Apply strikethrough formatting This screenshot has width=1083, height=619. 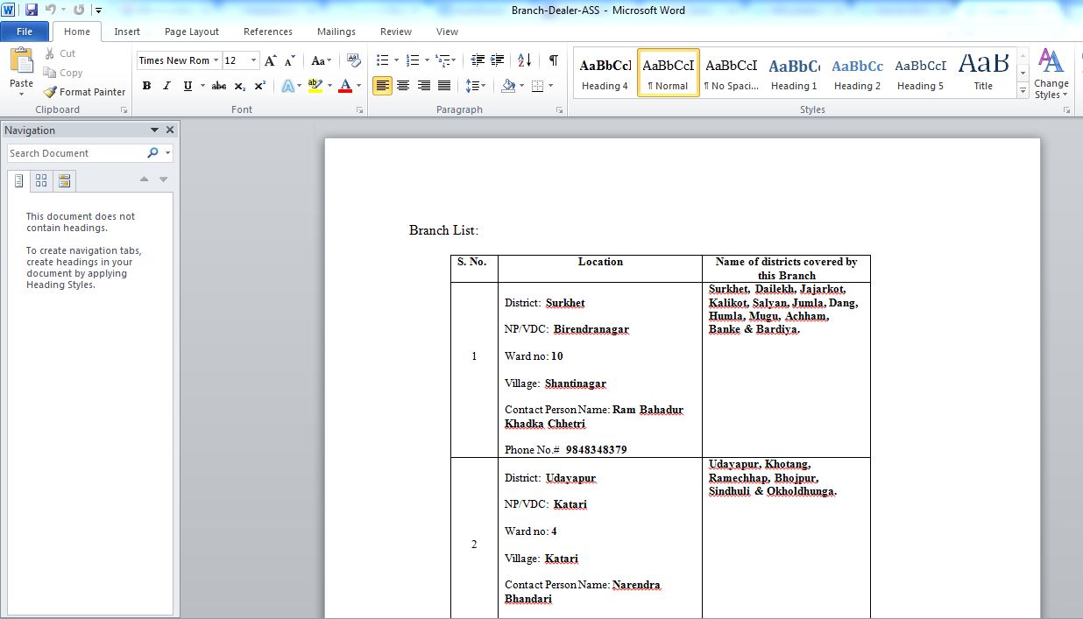pos(219,86)
